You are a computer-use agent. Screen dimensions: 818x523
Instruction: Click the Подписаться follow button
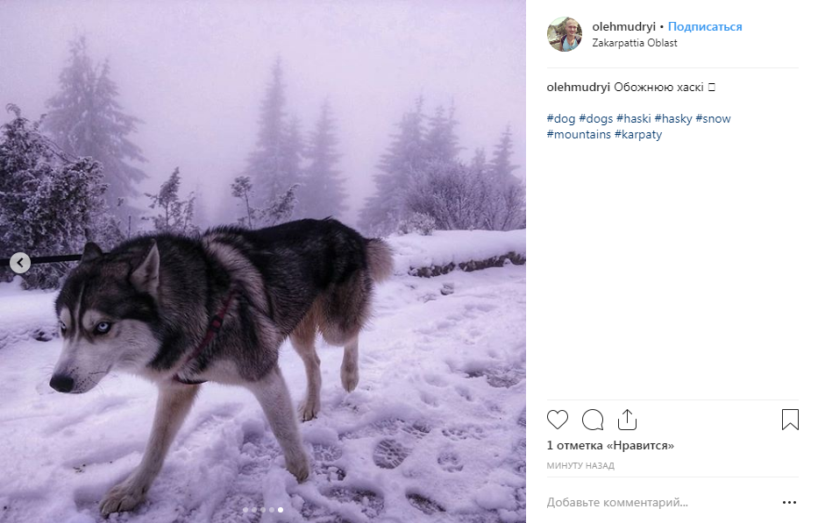click(705, 27)
